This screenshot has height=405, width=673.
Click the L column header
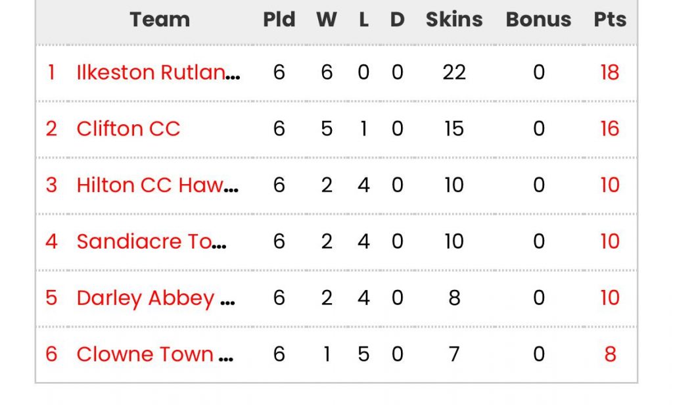click(363, 19)
